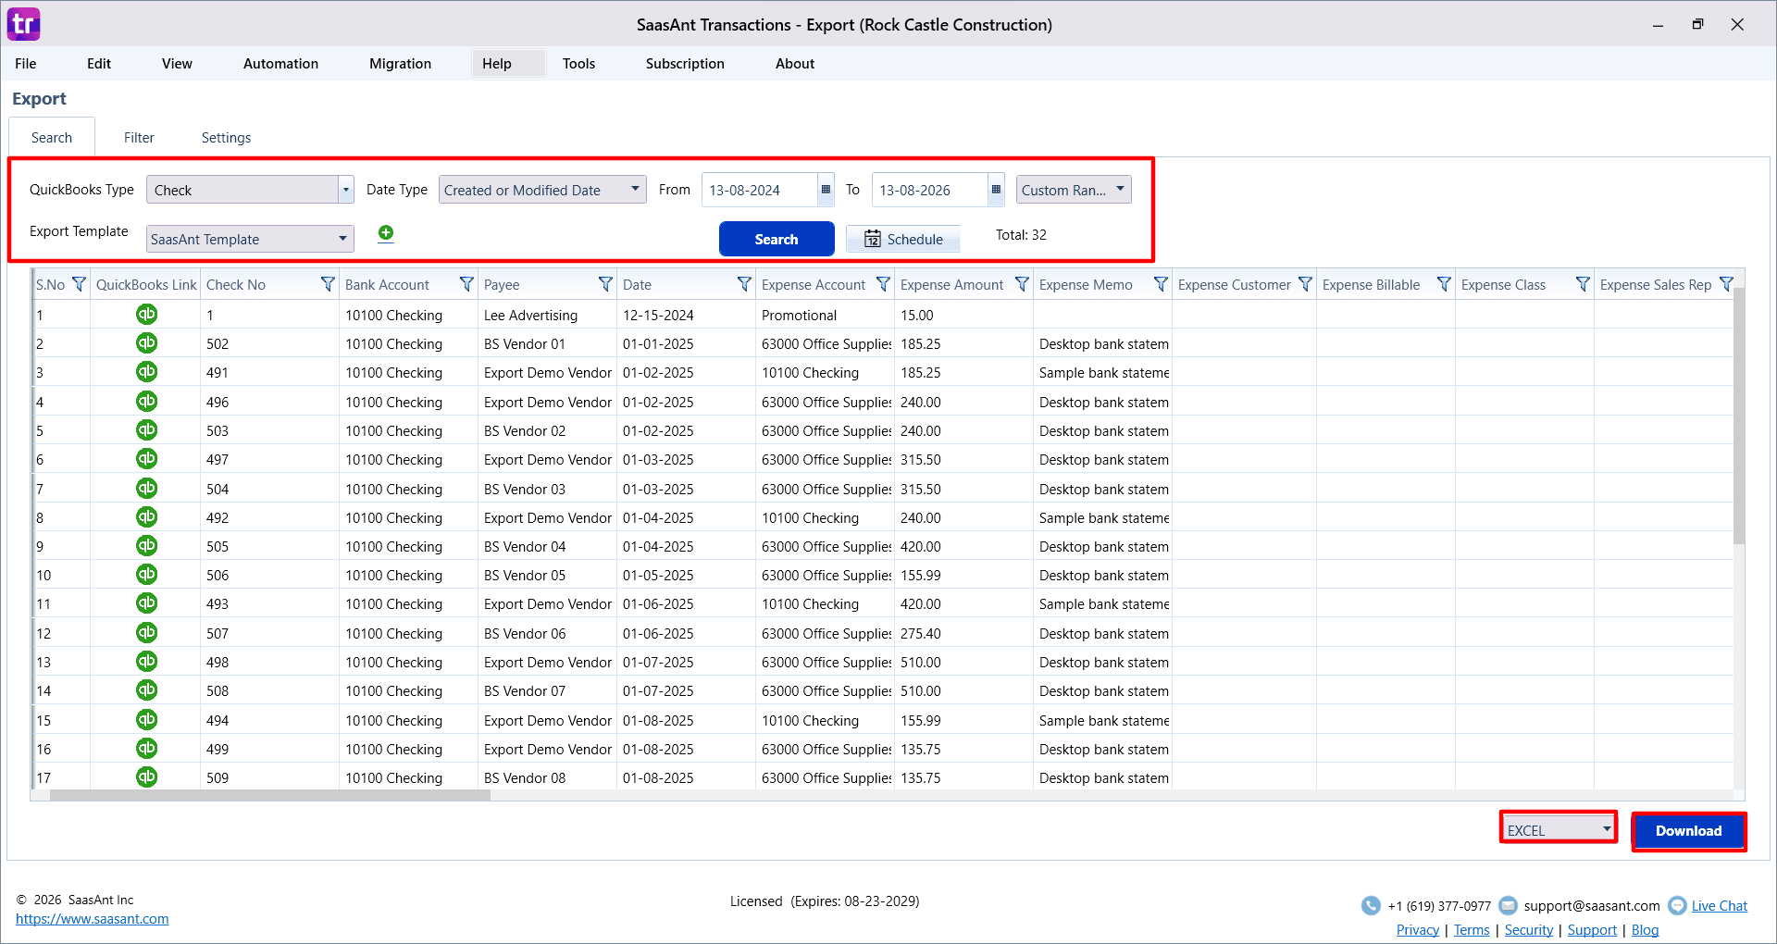Click the Download button
The height and width of the screenshot is (944, 1777).
(1688, 831)
